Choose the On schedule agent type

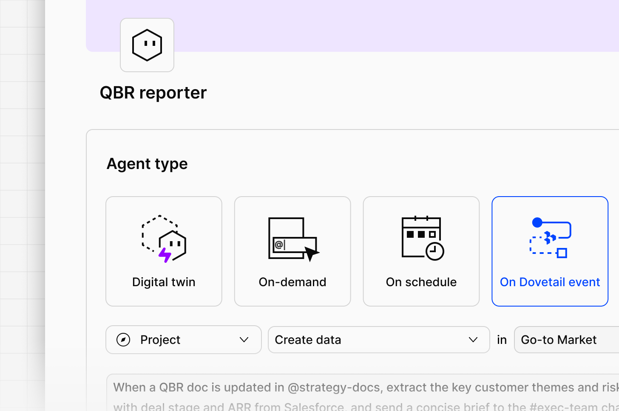(x=421, y=251)
